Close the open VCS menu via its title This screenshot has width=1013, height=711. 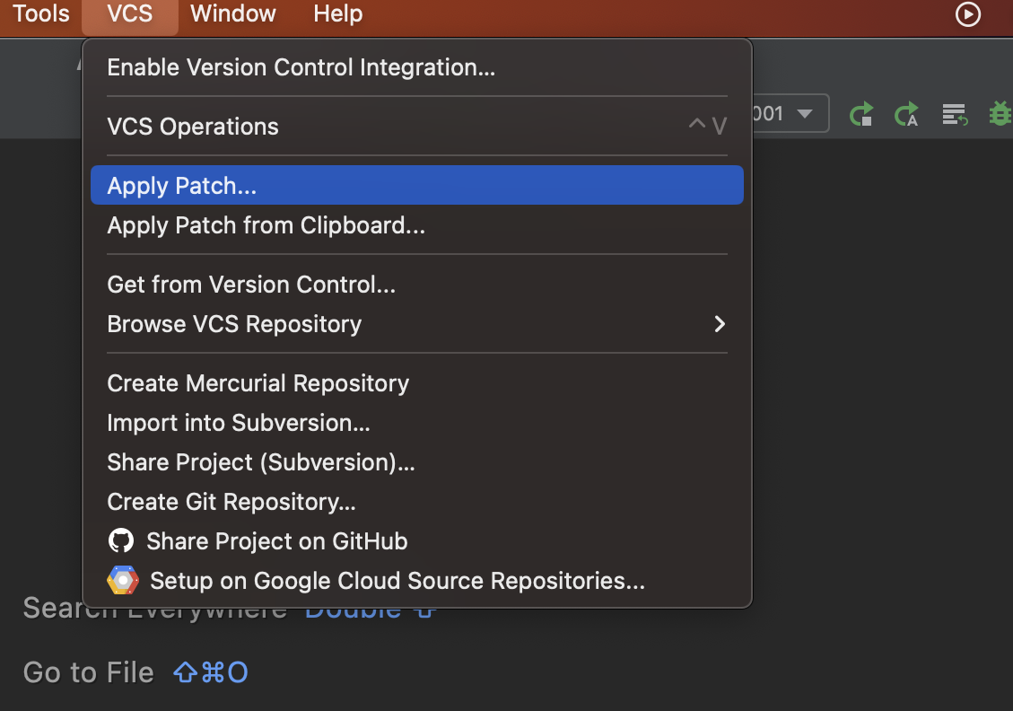click(129, 14)
